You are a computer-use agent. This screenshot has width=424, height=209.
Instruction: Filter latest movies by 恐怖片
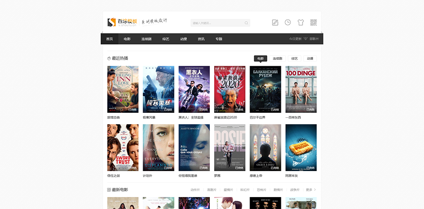pyautogui.click(x=261, y=190)
